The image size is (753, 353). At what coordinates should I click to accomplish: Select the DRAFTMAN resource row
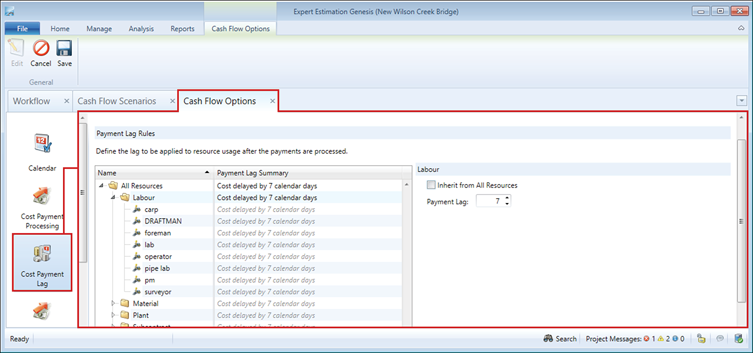point(163,221)
